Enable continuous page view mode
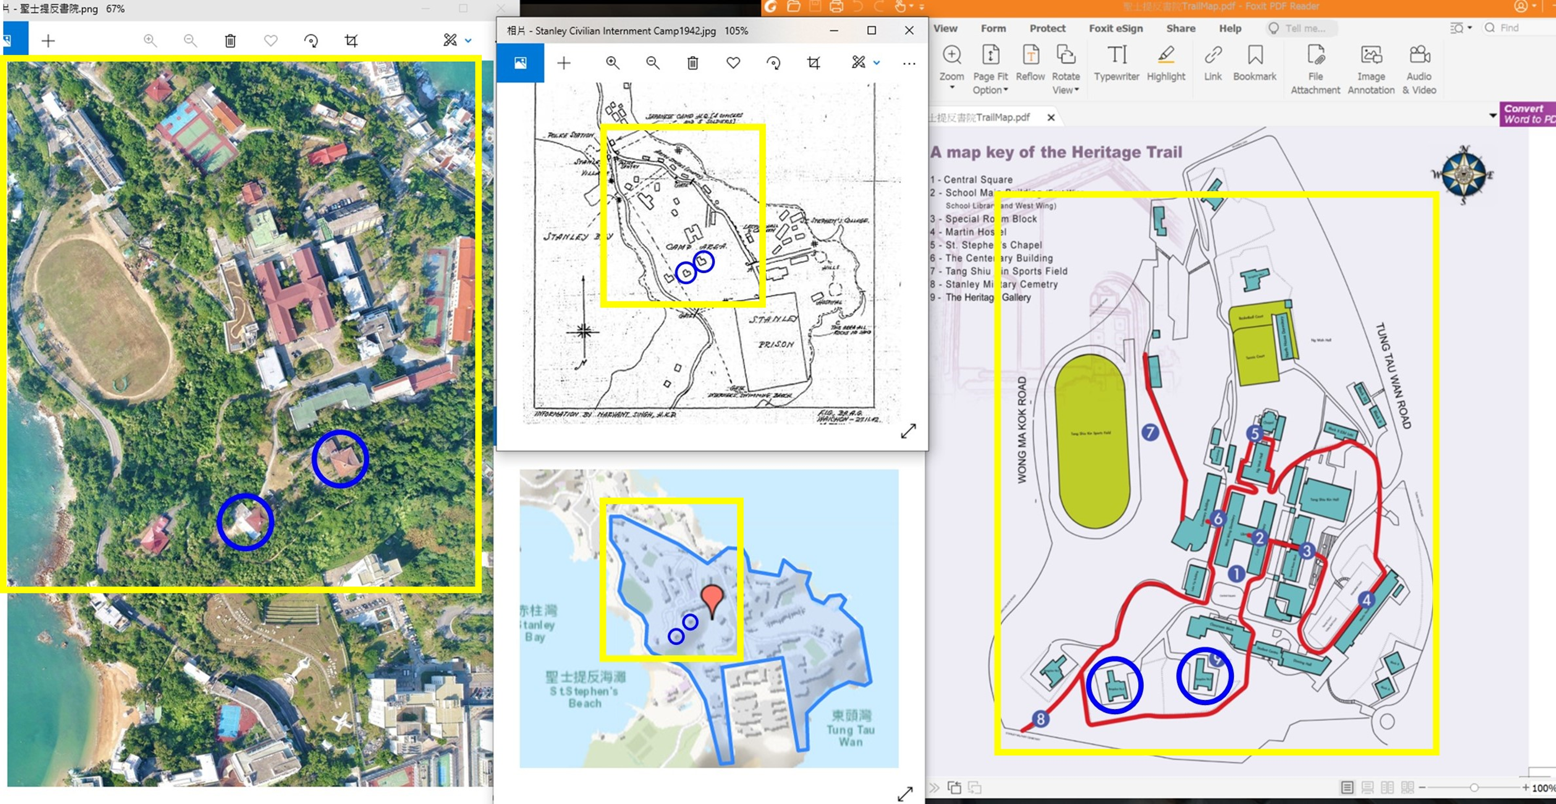The width and height of the screenshot is (1556, 804). click(1367, 787)
